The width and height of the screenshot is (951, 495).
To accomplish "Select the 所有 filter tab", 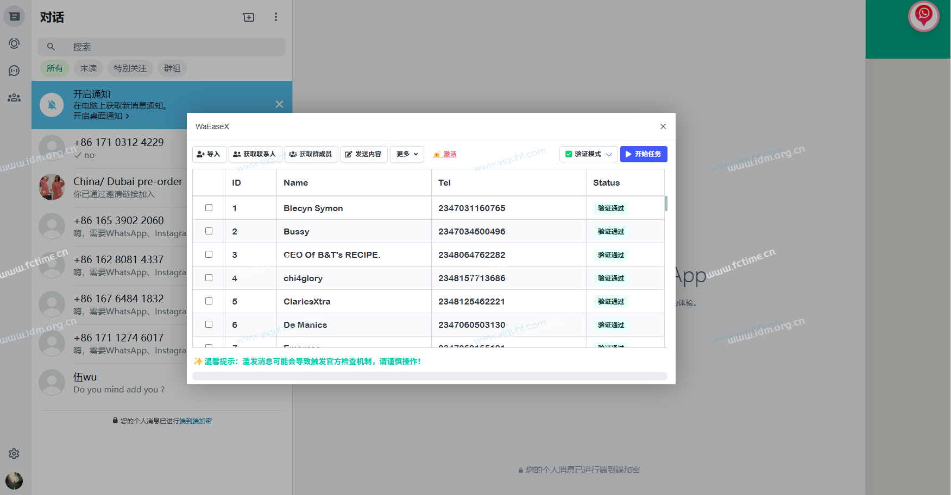I will tap(54, 68).
